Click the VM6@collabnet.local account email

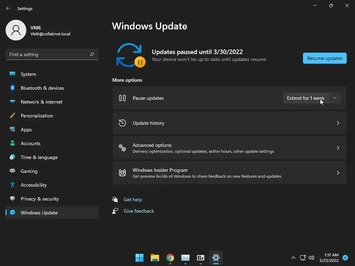point(50,34)
